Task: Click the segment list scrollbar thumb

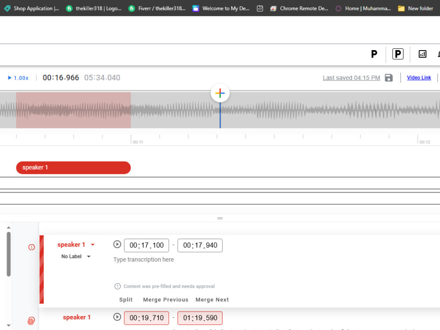Action: coord(9,254)
